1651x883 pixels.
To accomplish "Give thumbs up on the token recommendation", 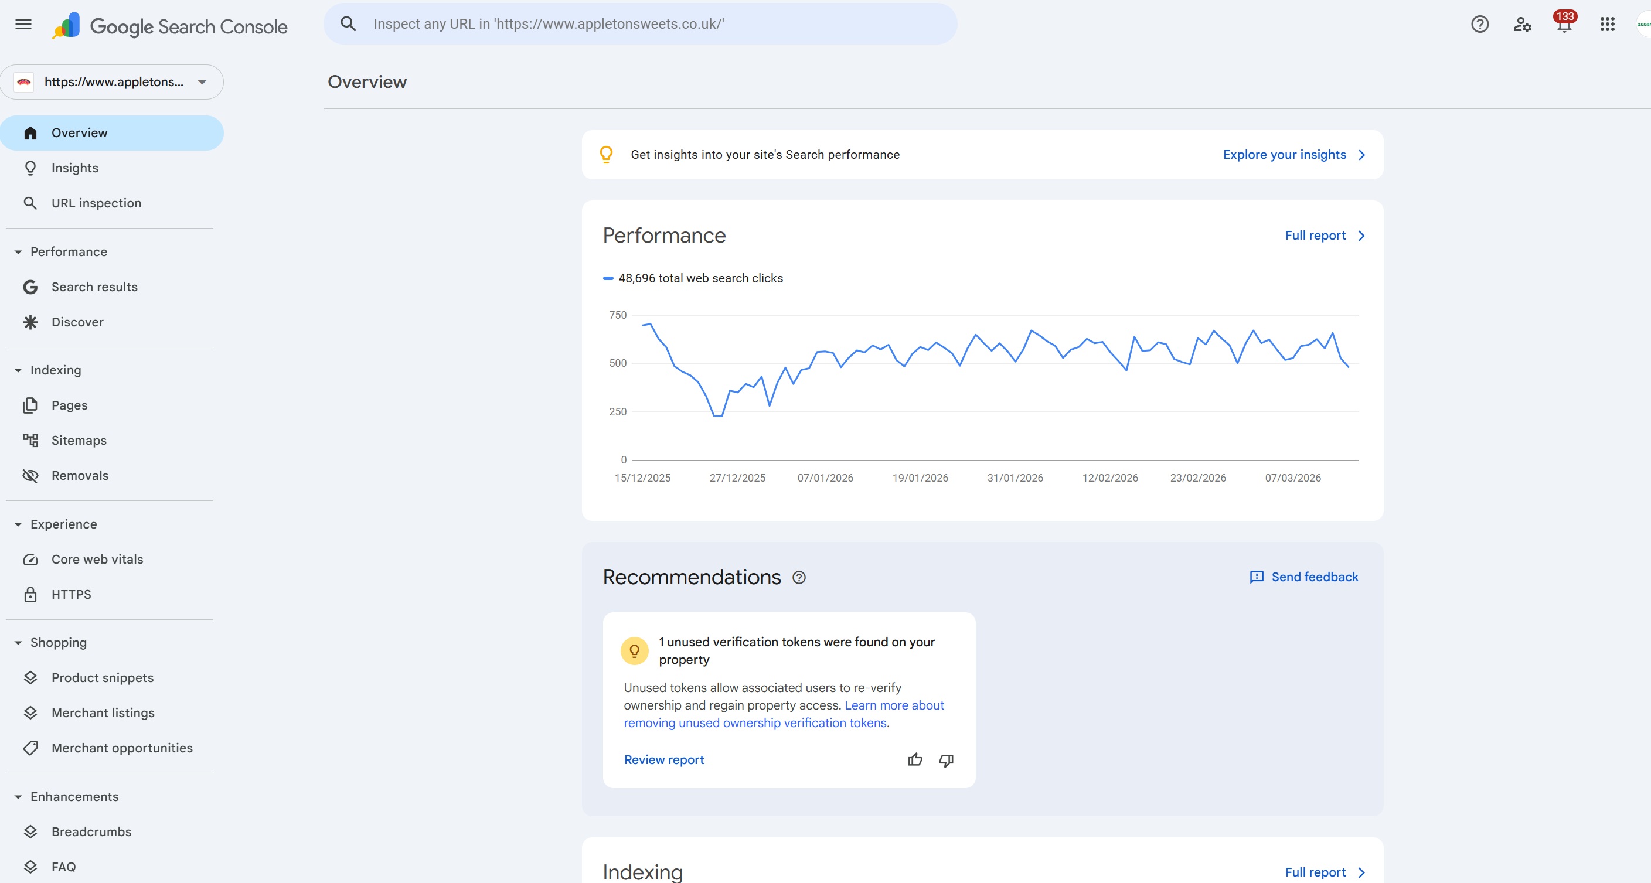I will (915, 760).
